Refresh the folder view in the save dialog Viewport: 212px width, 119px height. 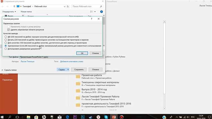68,6
